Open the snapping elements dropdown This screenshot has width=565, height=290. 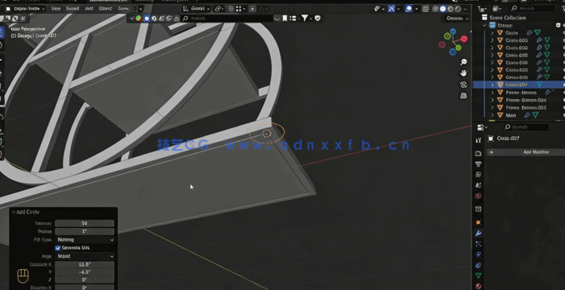point(241,9)
